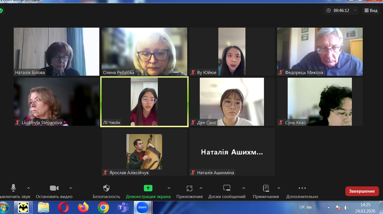Click the green encryption shield icon
Screen dimensions: 383x214
(x=1, y=11)
